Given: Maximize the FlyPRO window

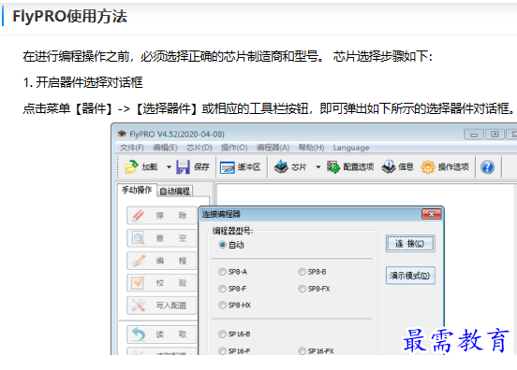Looking at the screenshot, I should coord(495,135).
